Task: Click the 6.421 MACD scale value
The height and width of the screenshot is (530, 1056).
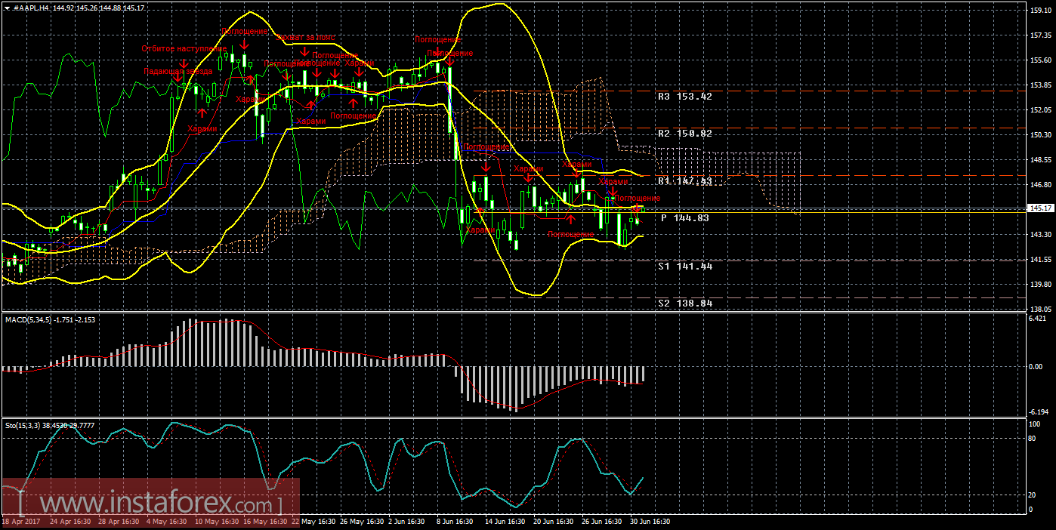Action: point(1039,319)
